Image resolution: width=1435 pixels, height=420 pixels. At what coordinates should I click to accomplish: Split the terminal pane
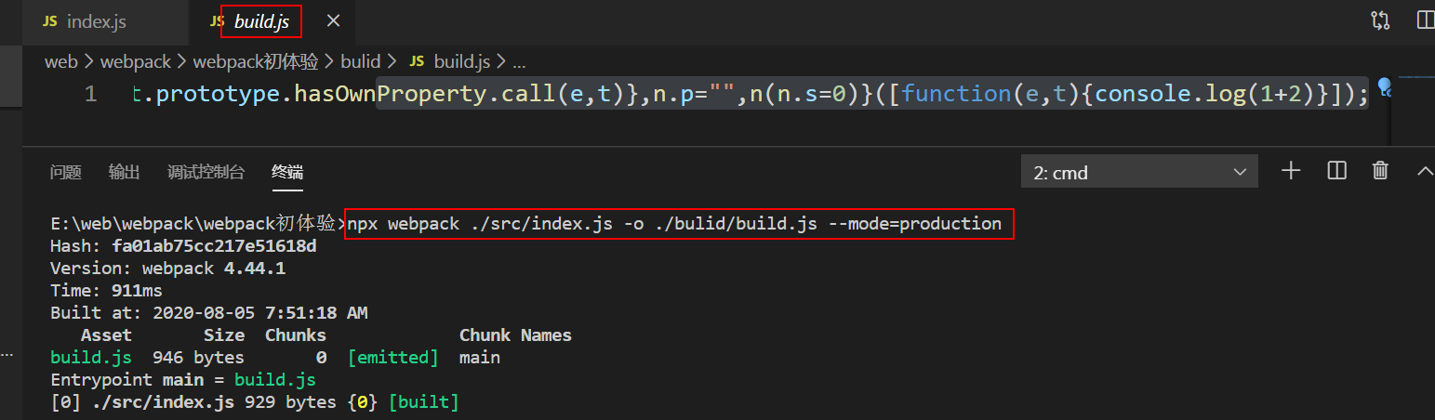(1337, 170)
